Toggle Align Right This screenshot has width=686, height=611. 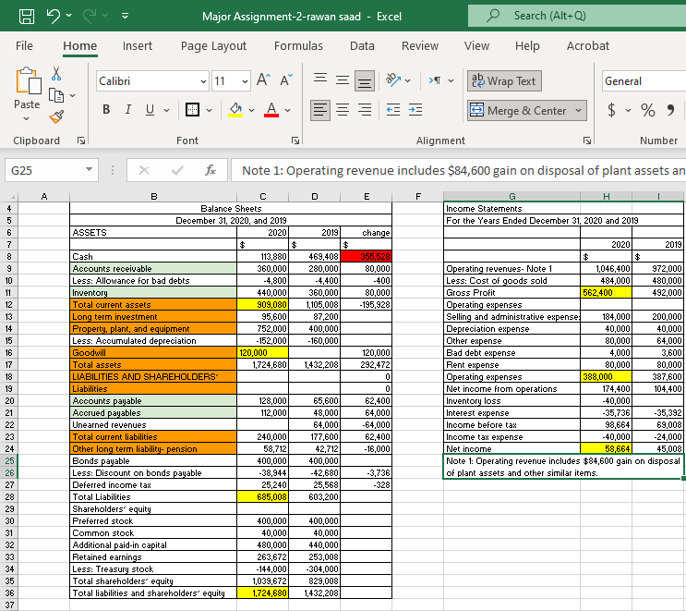(365, 110)
